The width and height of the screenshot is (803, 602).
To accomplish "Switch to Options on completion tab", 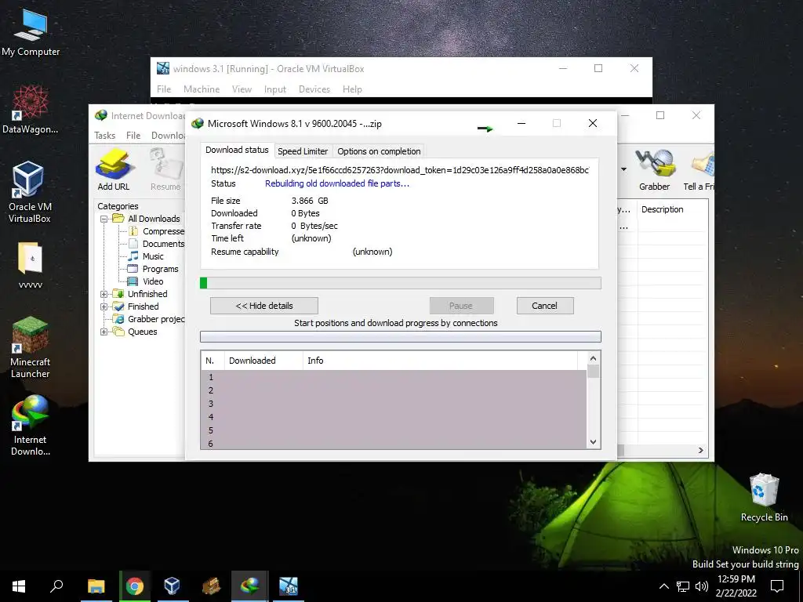I will point(379,151).
